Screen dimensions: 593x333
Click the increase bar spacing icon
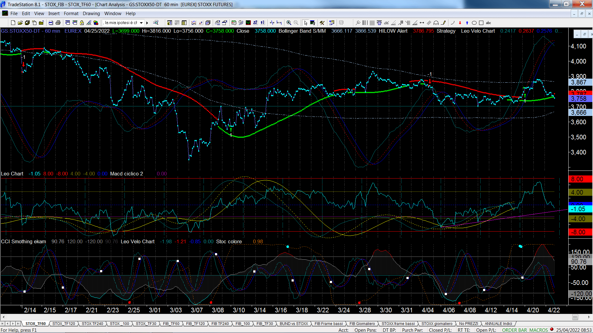click(279, 23)
